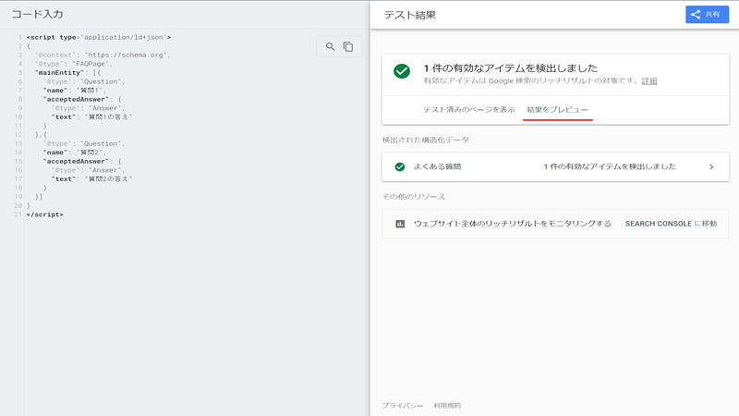Screen dimensions: 739x416
Task: Click the "@context" line in code
Action: tap(103, 55)
